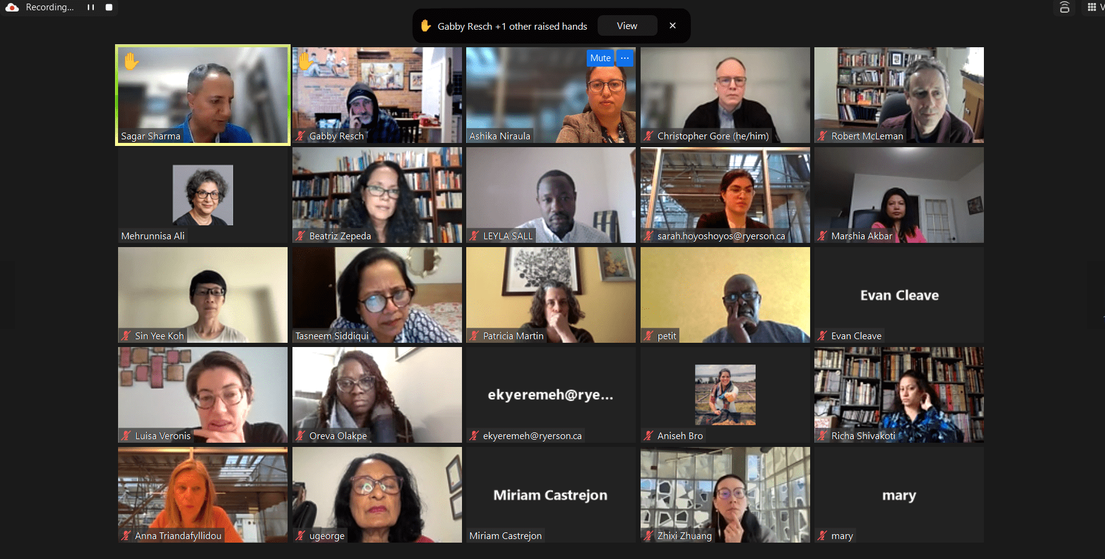This screenshot has width=1105, height=559.
Task: Select Mehrunnisa Ali's profile picture tile
Action: [x=203, y=195]
